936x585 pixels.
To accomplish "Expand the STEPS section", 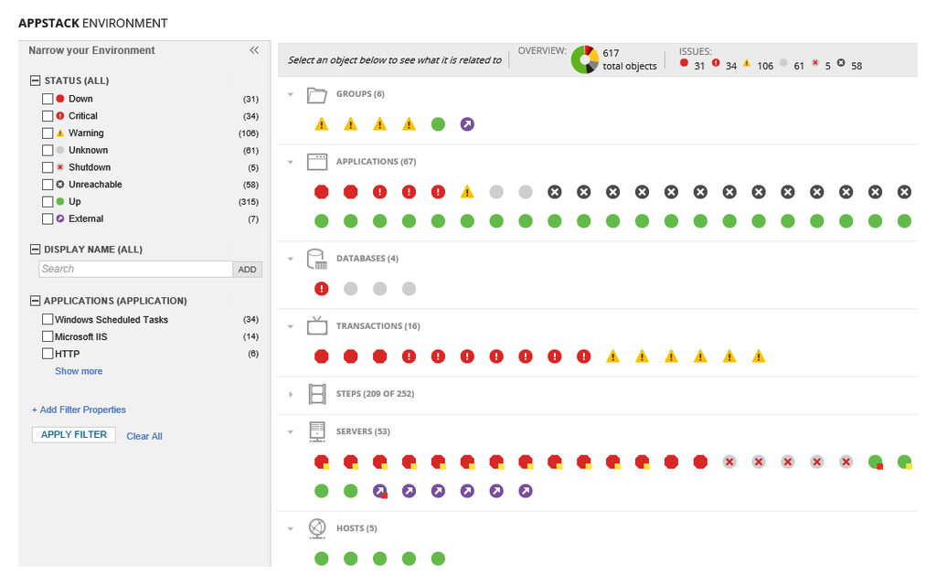I will [x=292, y=394].
